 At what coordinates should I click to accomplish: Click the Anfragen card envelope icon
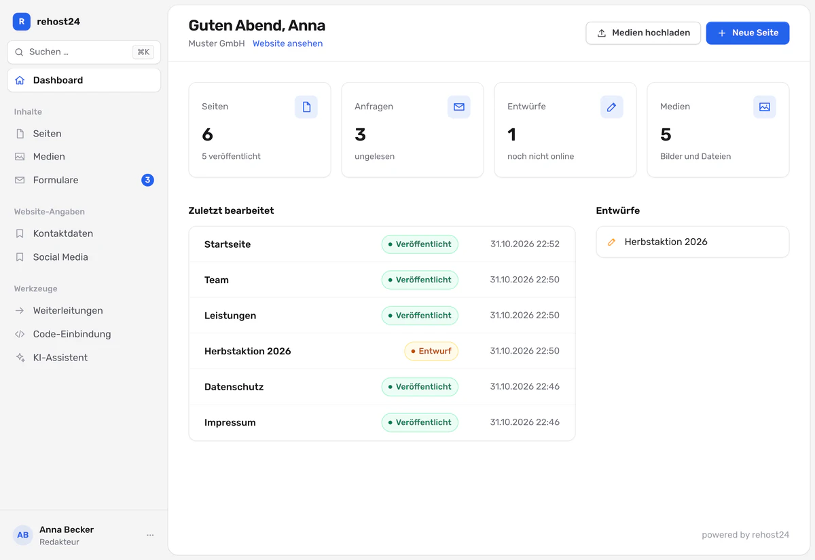pyautogui.click(x=459, y=107)
